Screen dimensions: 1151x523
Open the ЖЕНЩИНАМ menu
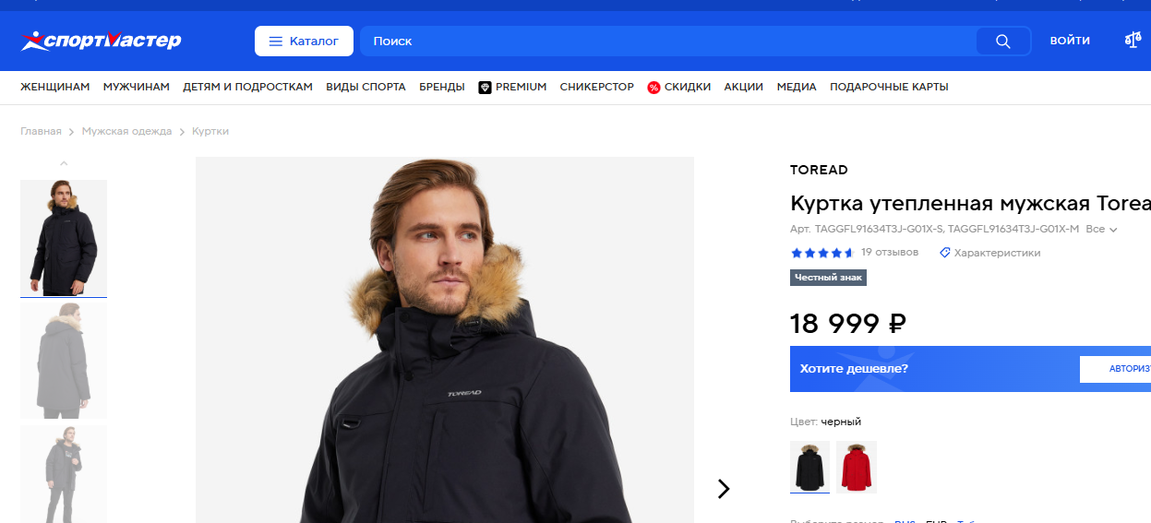pyautogui.click(x=55, y=87)
